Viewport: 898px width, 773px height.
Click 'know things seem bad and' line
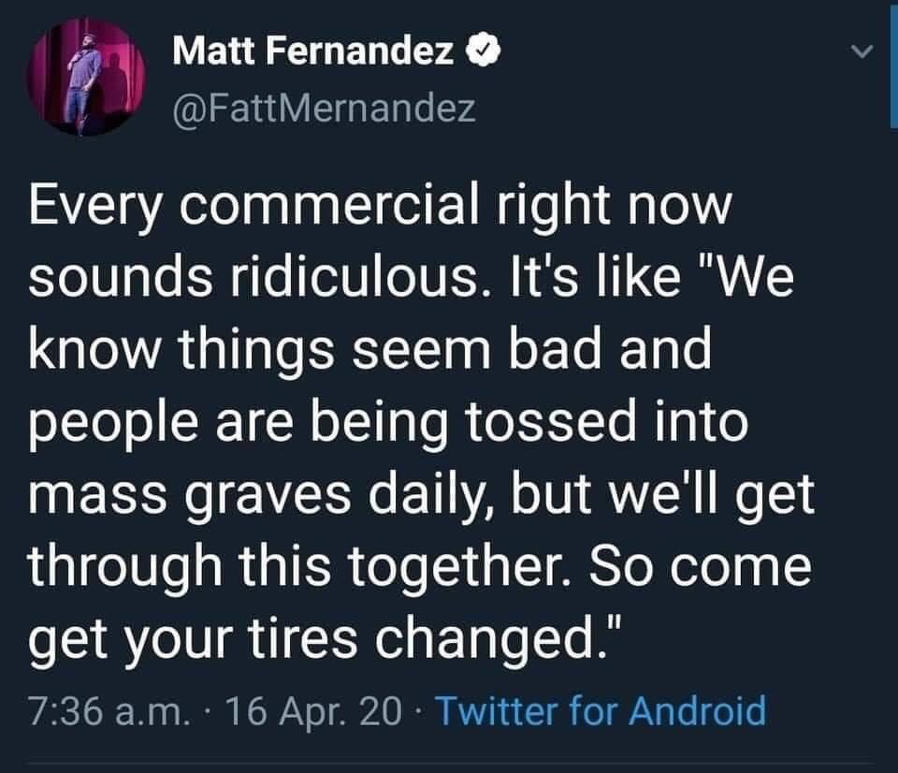pyautogui.click(x=370, y=348)
